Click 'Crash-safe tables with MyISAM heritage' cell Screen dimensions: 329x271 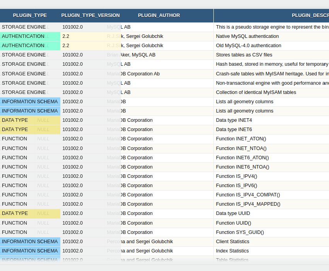[272, 74]
